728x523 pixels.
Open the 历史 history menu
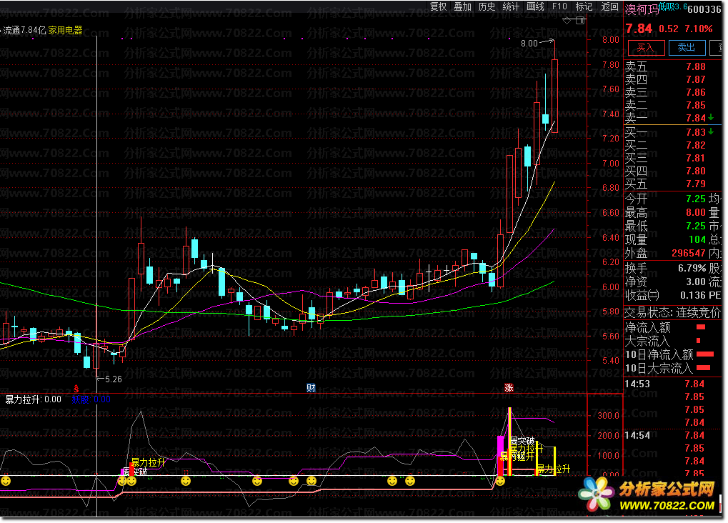pos(487,6)
